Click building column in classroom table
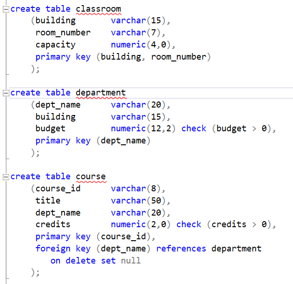Viewport: 293px width, 284px height. [x=56, y=20]
